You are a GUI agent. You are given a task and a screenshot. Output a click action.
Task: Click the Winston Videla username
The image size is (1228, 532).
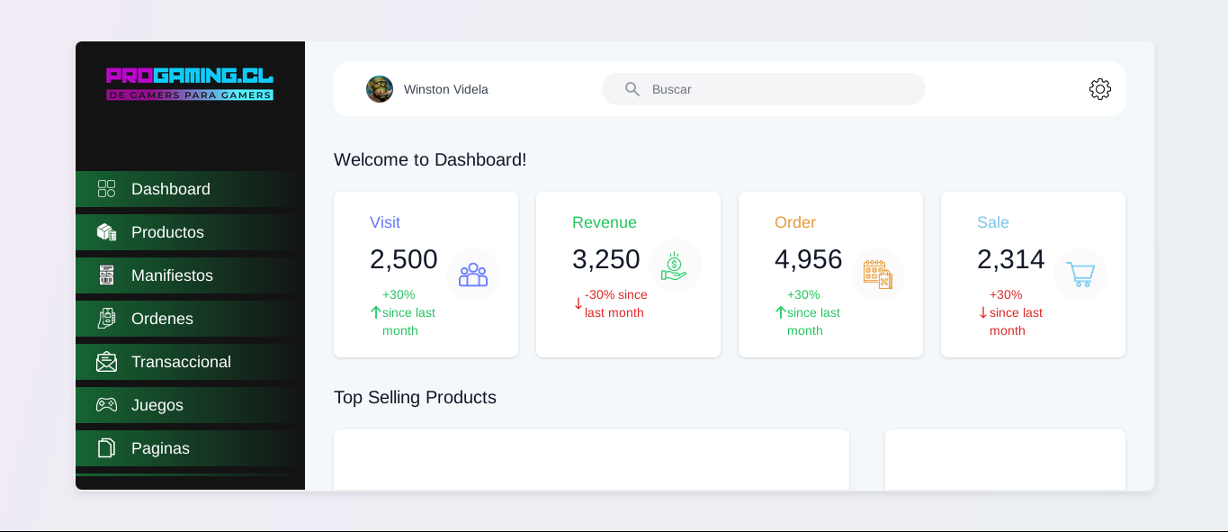445,89
